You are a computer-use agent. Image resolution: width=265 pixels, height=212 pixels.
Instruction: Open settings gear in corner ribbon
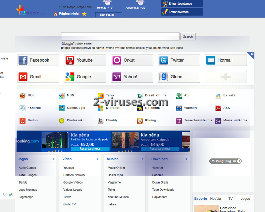click(252, 54)
